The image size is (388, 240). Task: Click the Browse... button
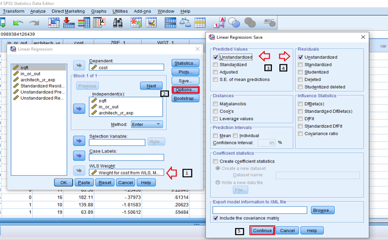[x=323, y=210]
